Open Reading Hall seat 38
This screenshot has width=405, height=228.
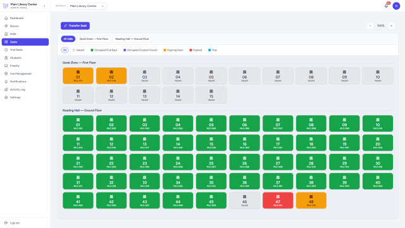(x=311, y=181)
